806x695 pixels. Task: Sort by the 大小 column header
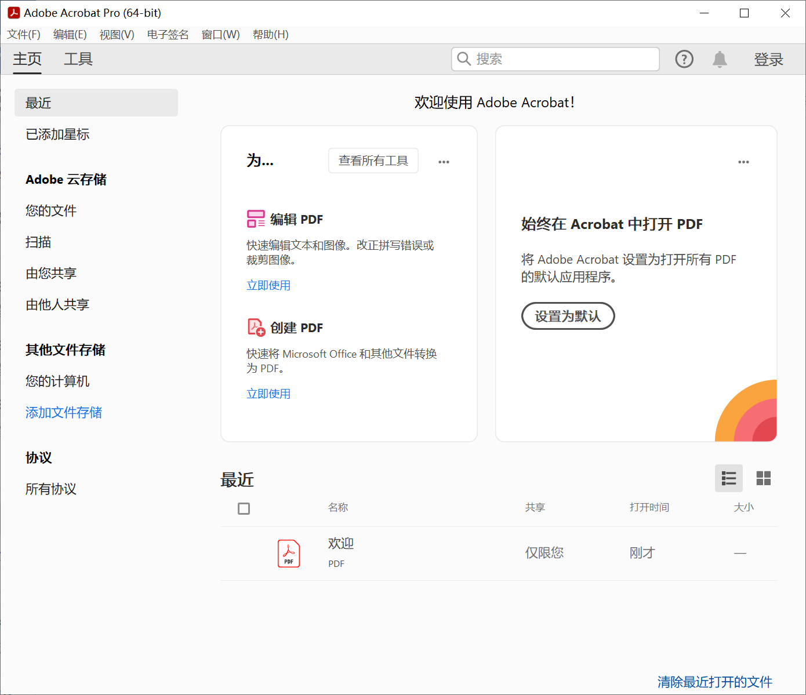pos(744,507)
